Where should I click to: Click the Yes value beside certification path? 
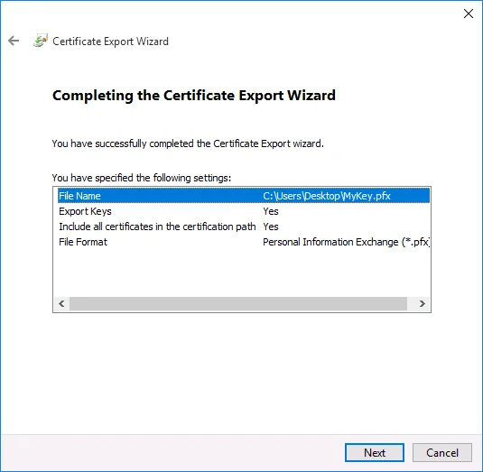pyautogui.click(x=271, y=227)
